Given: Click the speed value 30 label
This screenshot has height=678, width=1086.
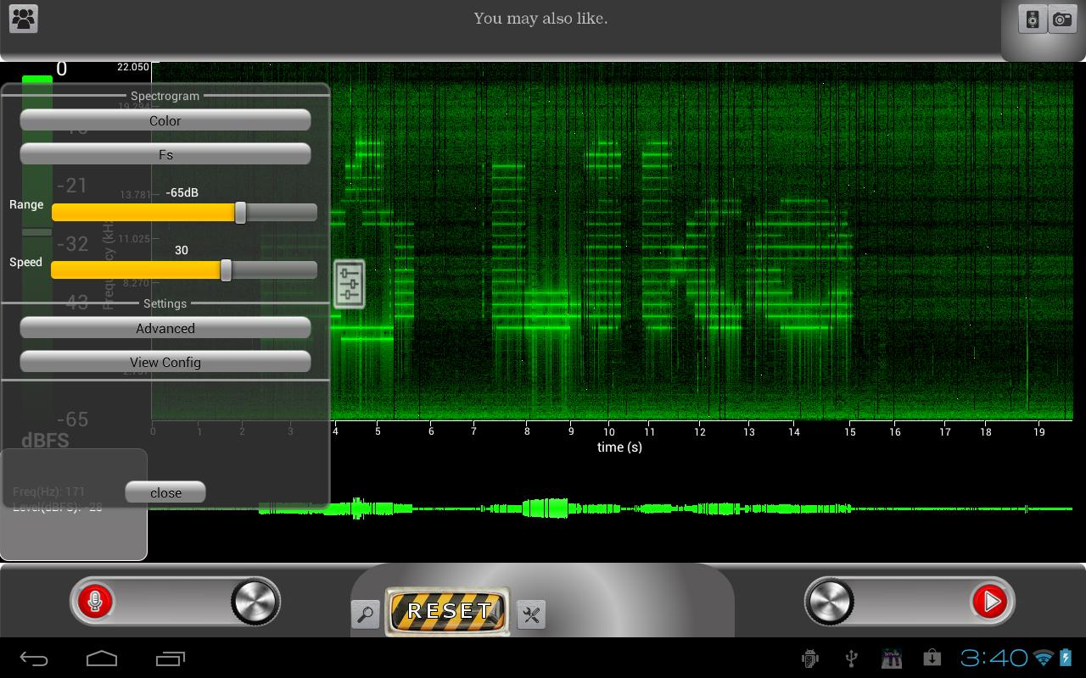Looking at the screenshot, I should click(x=182, y=251).
